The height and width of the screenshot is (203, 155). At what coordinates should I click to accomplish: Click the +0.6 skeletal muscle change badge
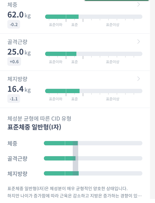(x=14, y=62)
